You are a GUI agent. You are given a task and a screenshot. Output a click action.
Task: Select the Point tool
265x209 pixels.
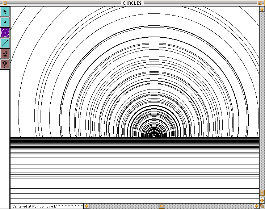(x=5, y=22)
